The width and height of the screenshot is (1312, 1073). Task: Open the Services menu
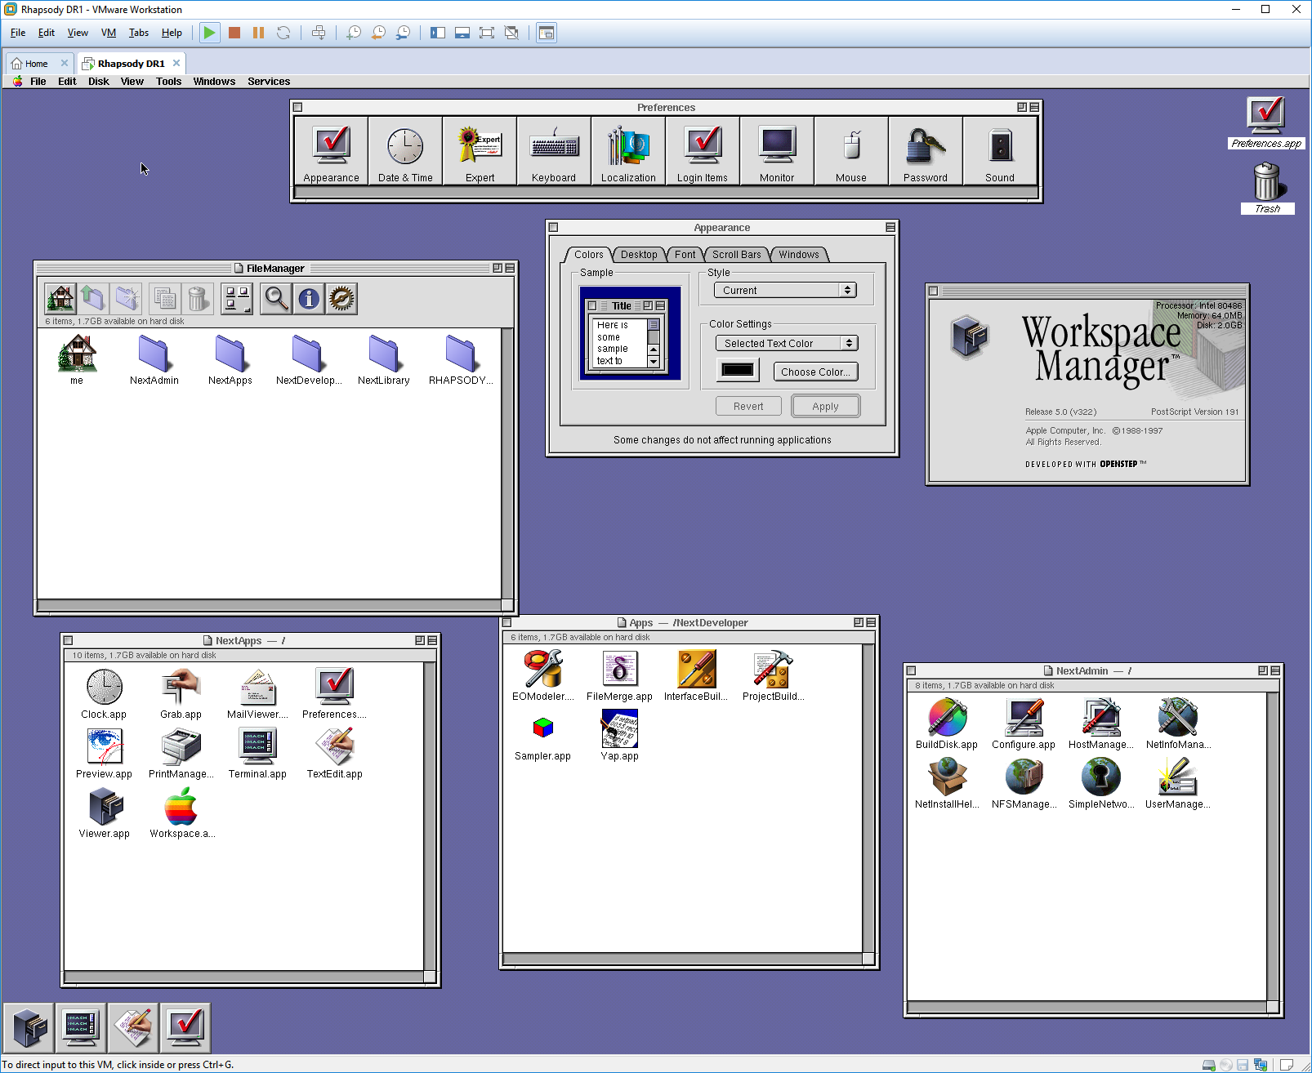click(x=269, y=82)
